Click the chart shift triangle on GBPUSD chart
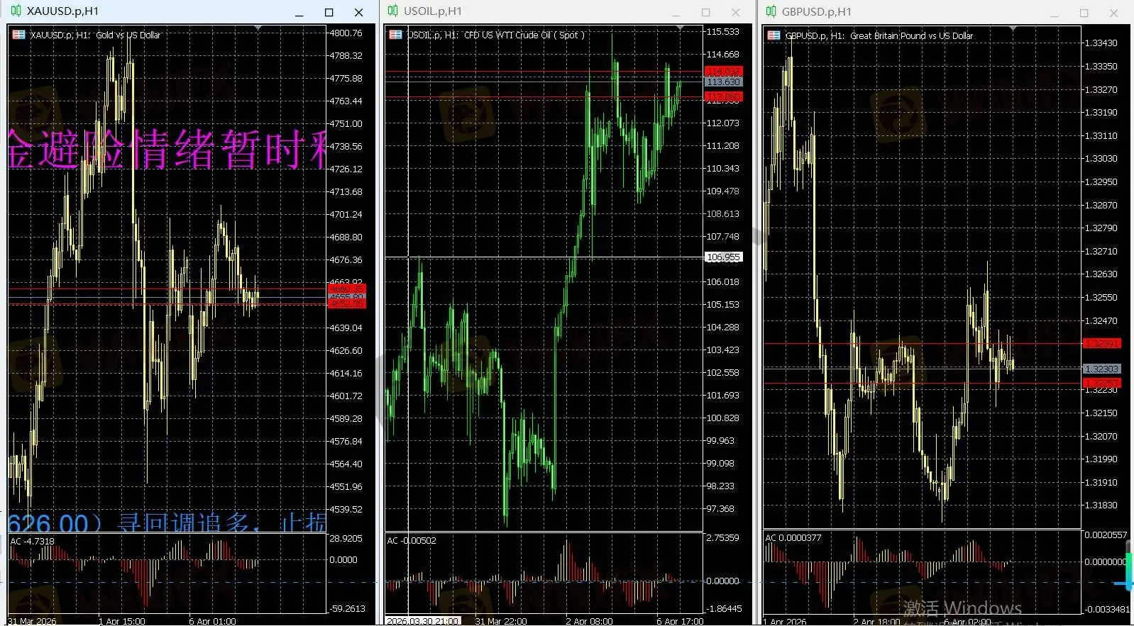This screenshot has width=1134, height=626. pos(1013,28)
